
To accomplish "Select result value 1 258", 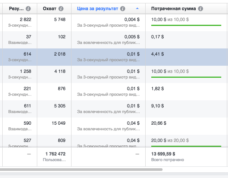I will point(26,71).
